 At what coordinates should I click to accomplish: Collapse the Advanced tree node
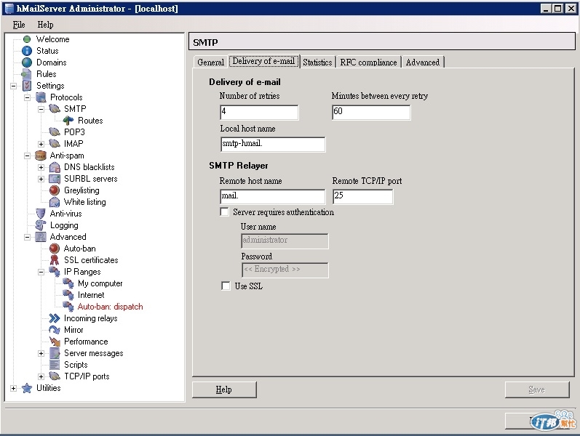(x=28, y=237)
